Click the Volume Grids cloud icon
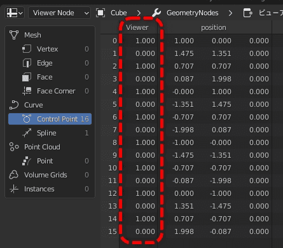The height and width of the screenshot is (248, 283). (x=14, y=175)
